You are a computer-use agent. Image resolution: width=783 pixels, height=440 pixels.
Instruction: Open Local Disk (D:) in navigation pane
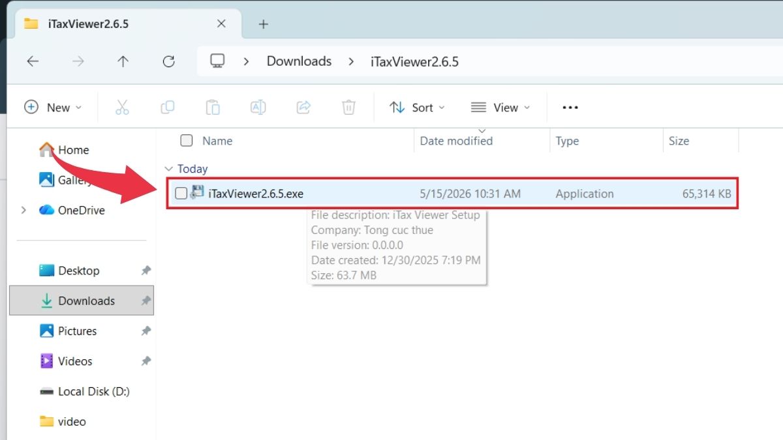pos(85,391)
